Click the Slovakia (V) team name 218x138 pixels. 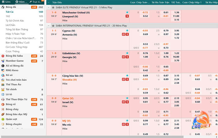pos(69,80)
